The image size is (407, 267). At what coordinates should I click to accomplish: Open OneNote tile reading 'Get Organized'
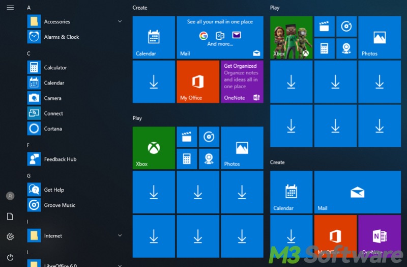(242, 82)
